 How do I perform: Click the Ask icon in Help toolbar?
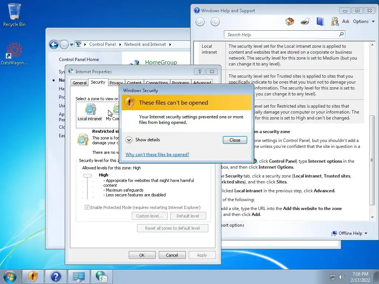coord(335,21)
